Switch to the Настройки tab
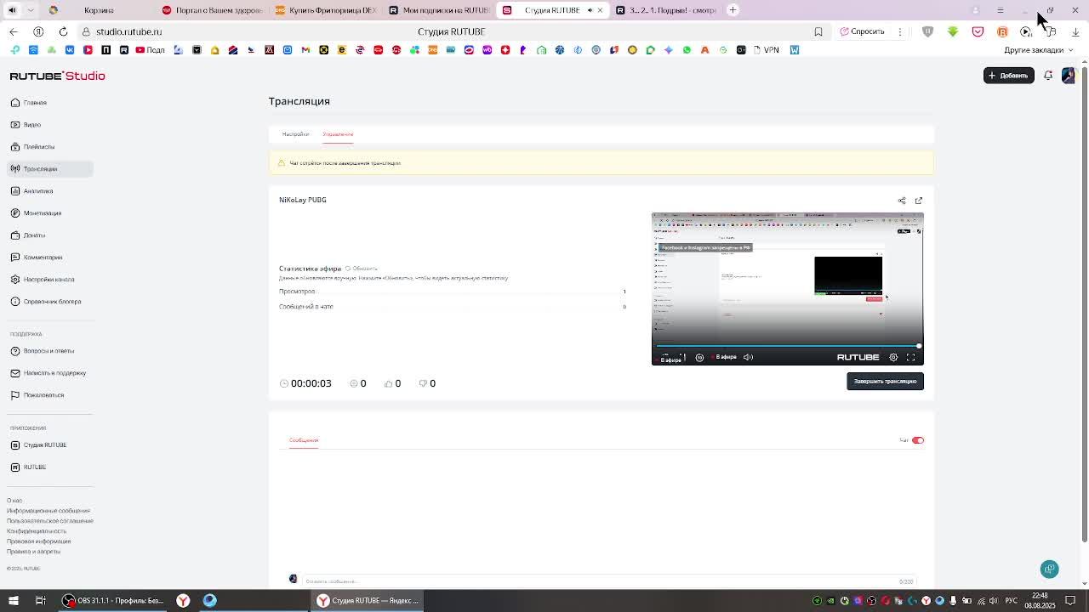 point(295,134)
